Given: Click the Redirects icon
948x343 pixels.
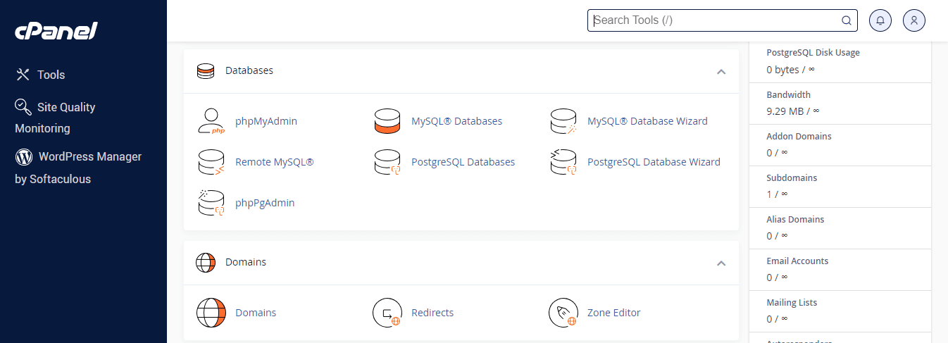Looking at the screenshot, I should click(387, 313).
